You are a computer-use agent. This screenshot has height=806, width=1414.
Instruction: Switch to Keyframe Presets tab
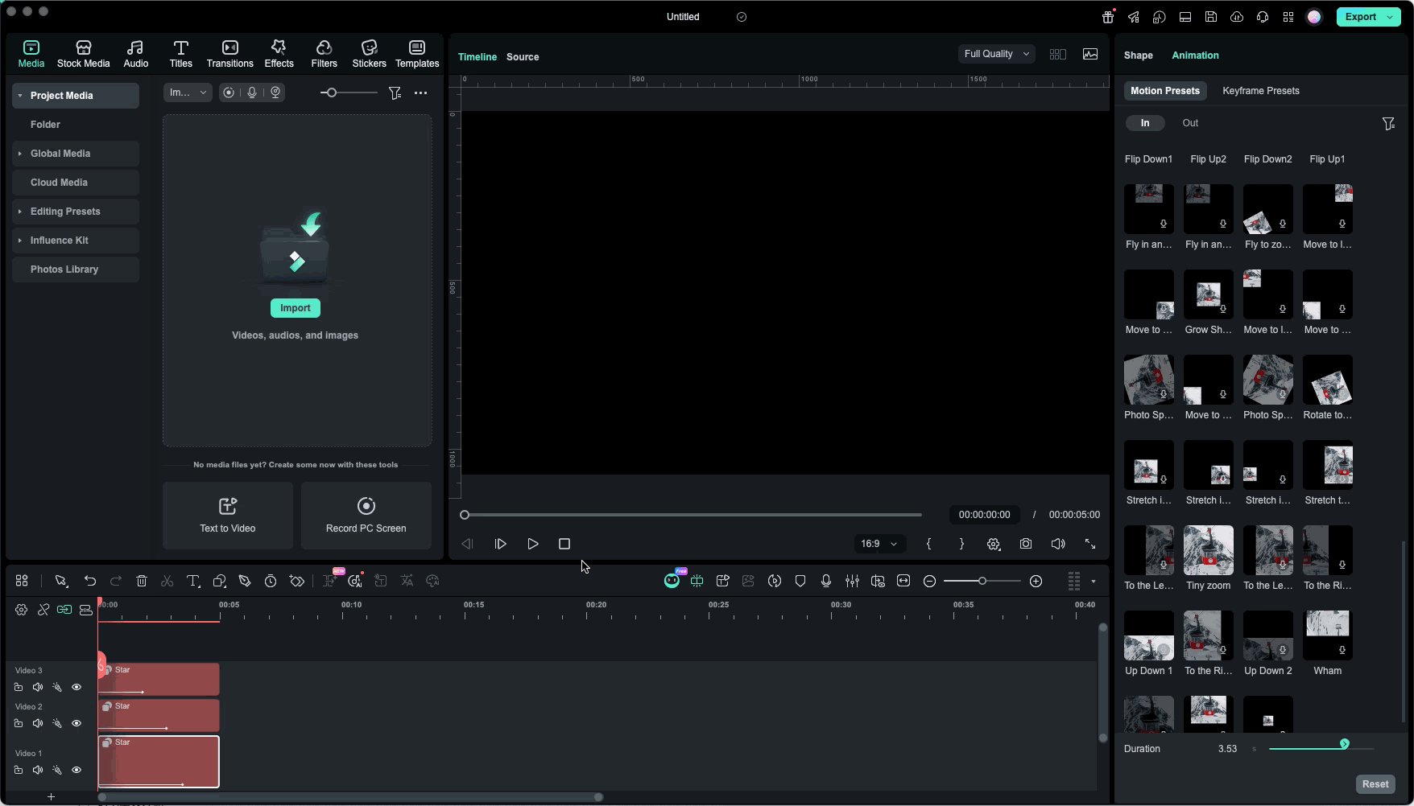[x=1260, y=91]
